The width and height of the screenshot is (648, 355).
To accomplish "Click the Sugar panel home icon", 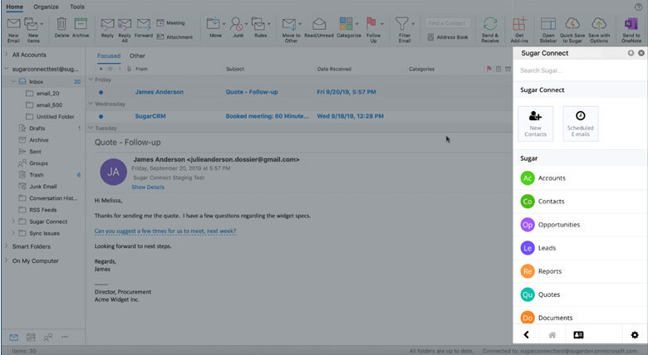I will point(552,335).
